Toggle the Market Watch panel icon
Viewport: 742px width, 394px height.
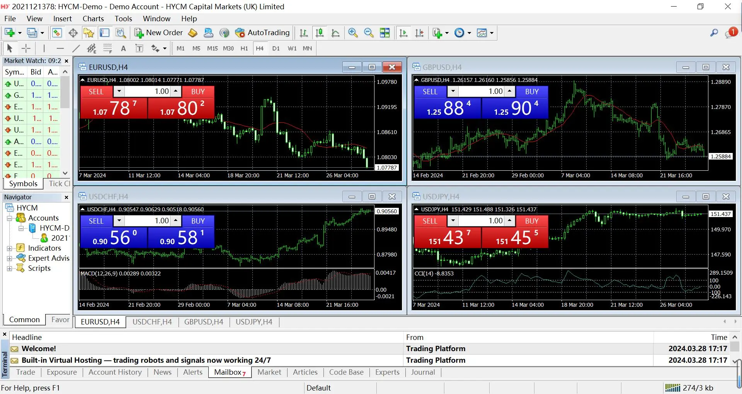tap(57, 33)
